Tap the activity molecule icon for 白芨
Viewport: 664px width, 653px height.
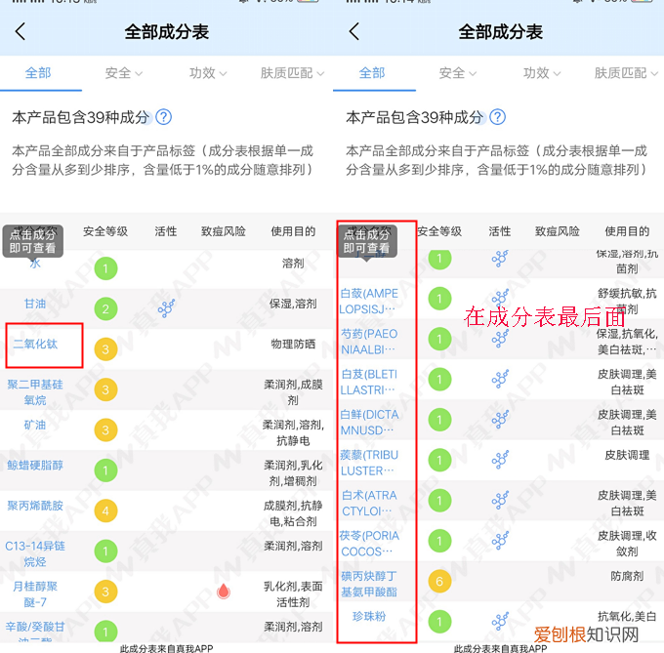[x=500, y=379]
